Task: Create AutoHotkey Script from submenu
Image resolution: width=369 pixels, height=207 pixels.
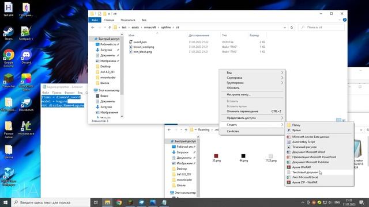Action: pos(319,142)
